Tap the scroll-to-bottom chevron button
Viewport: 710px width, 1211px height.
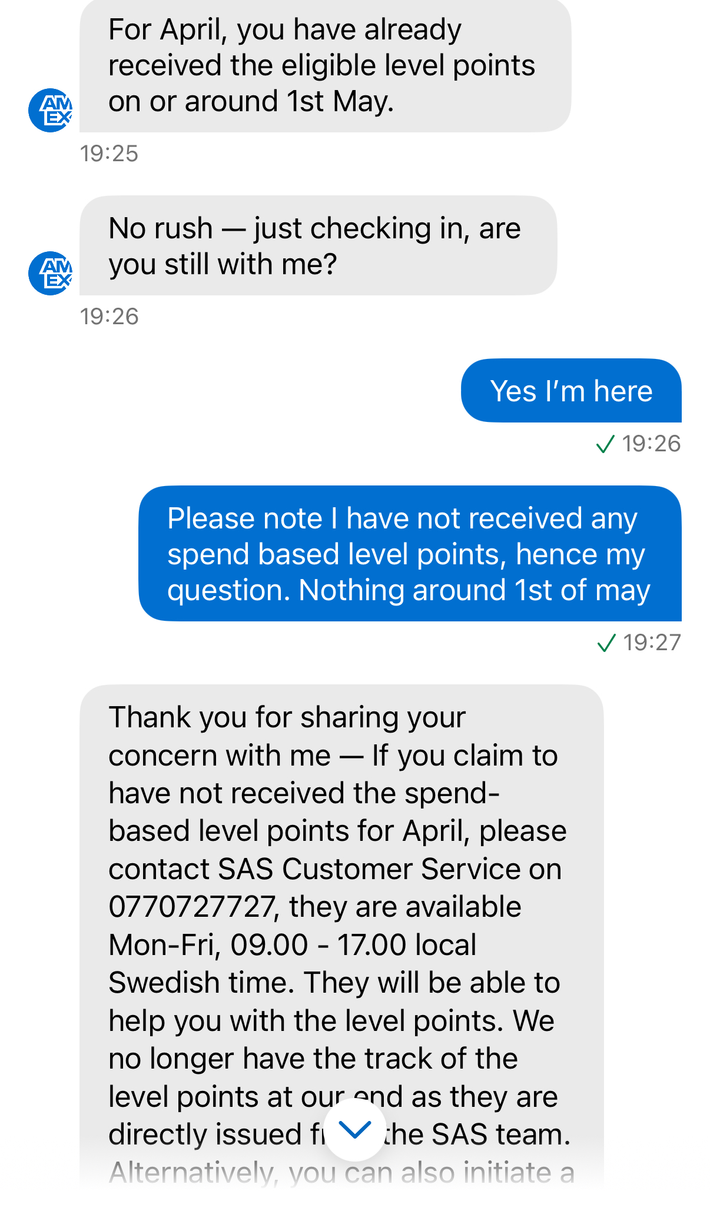(355, 1129)
